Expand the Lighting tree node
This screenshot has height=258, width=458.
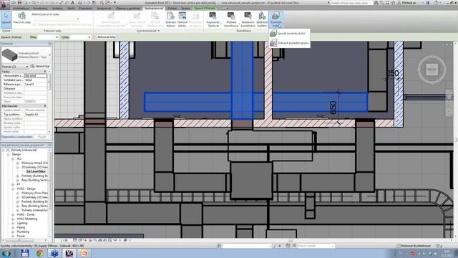tap(13, 223)
